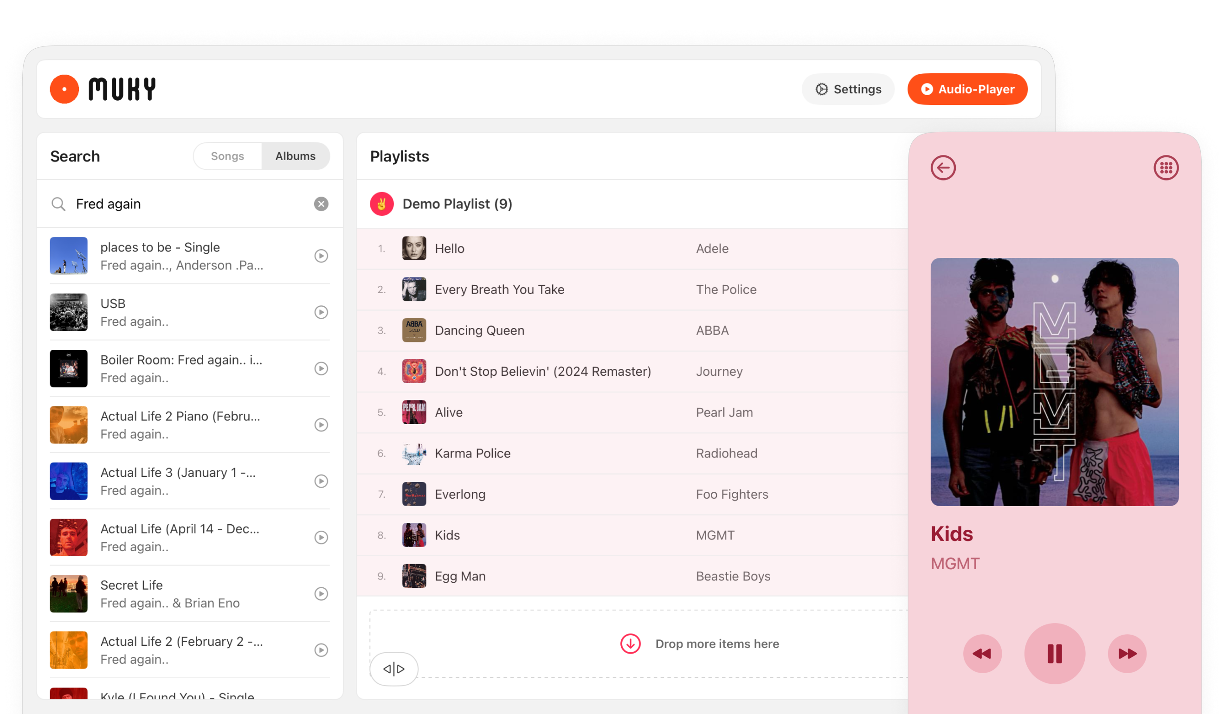This screenshot has width=1224, height=714.
Task: Select the Kids track in playlist
Action: 632,535
